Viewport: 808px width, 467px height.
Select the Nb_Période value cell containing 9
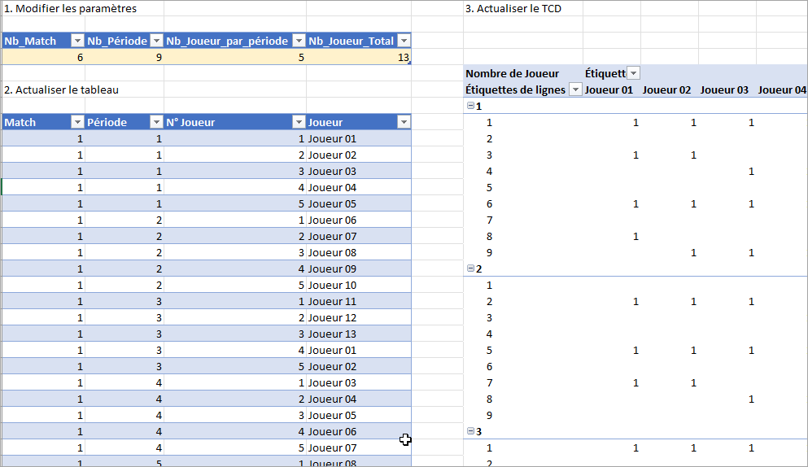124,57
